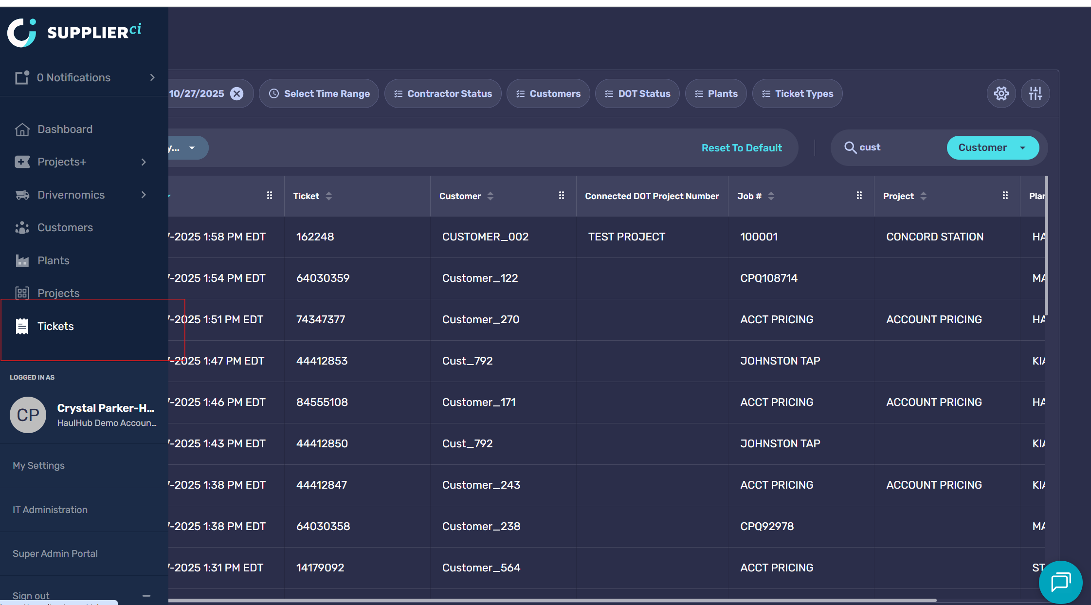Click the Customer column drag handle
Screen dimensions: 1091x605
coord(561,196)
